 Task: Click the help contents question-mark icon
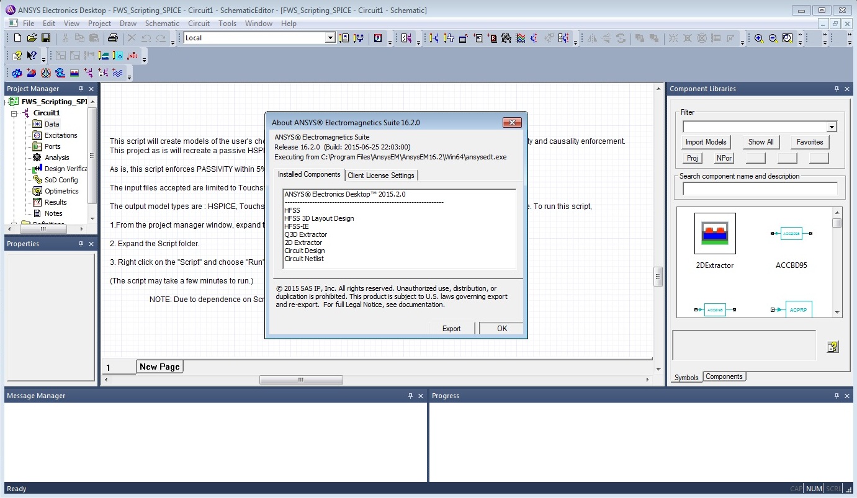click(x=17, y=55)
